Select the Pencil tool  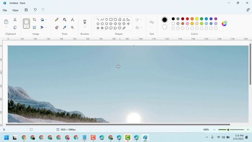[x=57, y=20]
